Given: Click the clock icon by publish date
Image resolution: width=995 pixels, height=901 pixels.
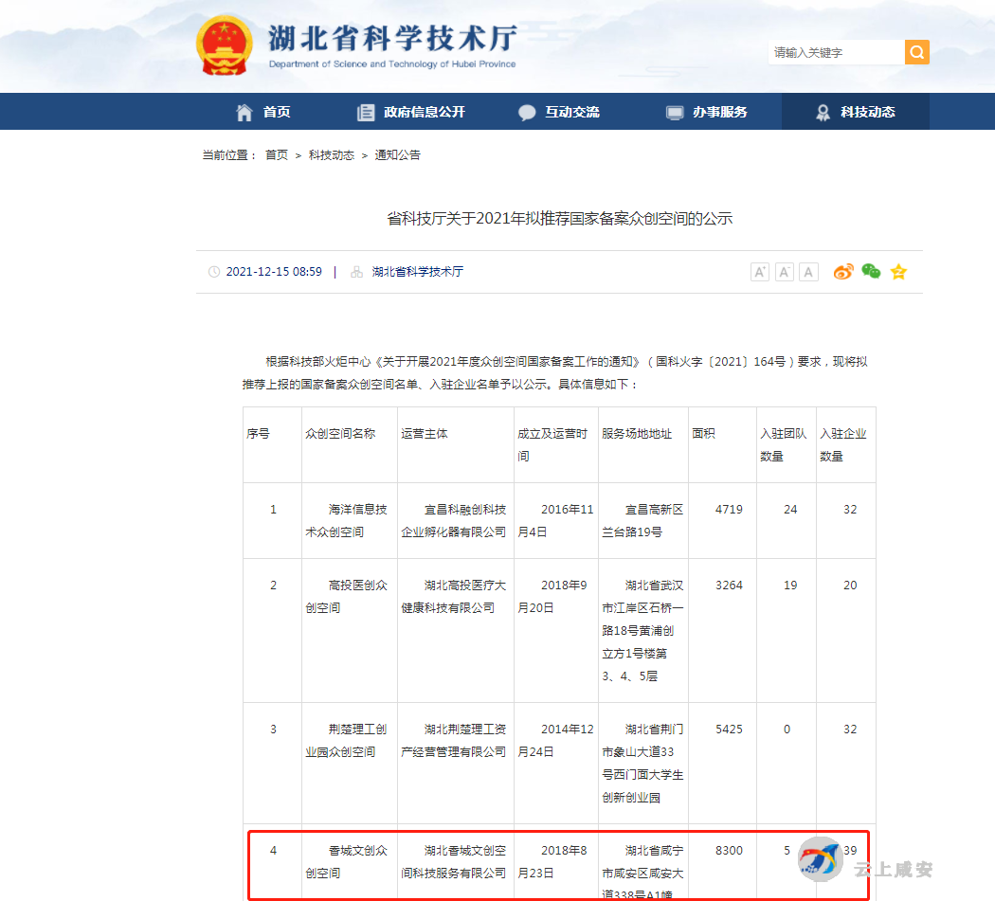Looking at the screenshot, I should point(214,272).
